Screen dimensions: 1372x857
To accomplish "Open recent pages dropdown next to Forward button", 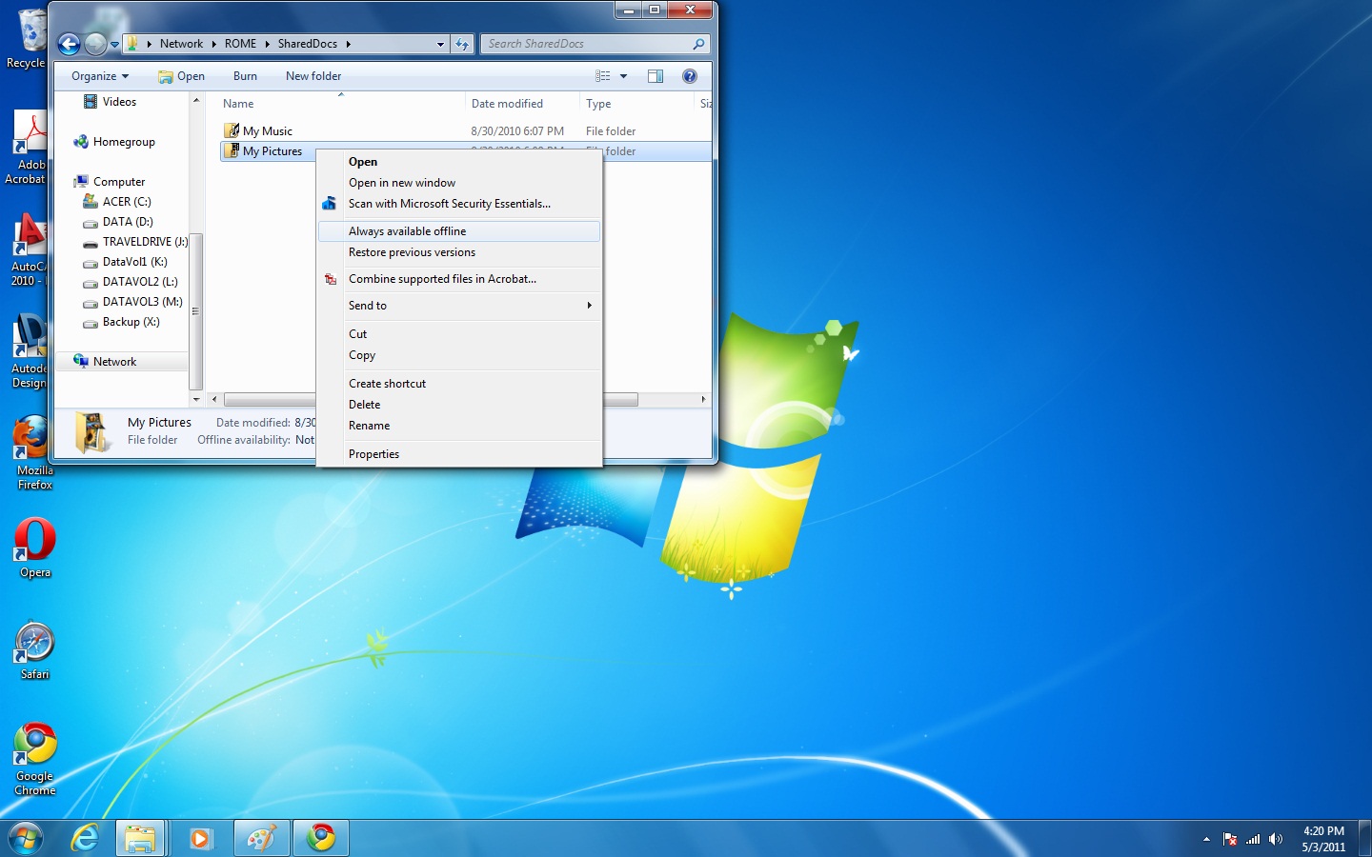I will pyautogui.click(x=114, y=45).
